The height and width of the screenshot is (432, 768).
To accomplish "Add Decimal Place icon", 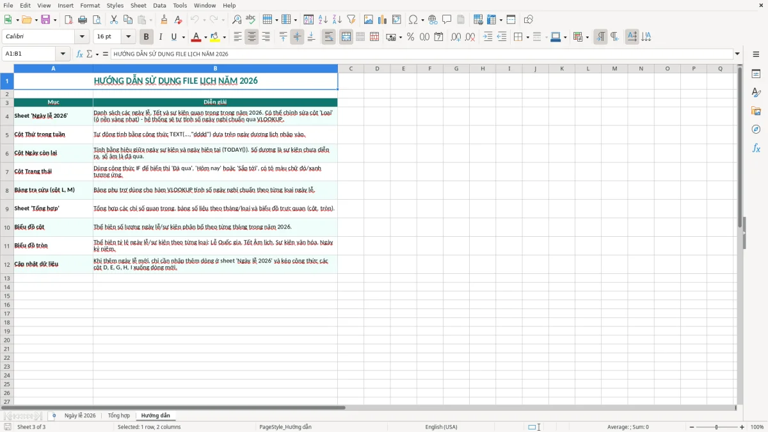I will pyautogui.click(x=456, y=37).
